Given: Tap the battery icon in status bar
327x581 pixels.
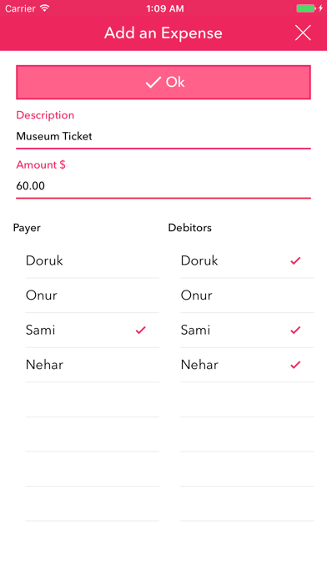Looking at the screenshot, I should tap(306, 8).
